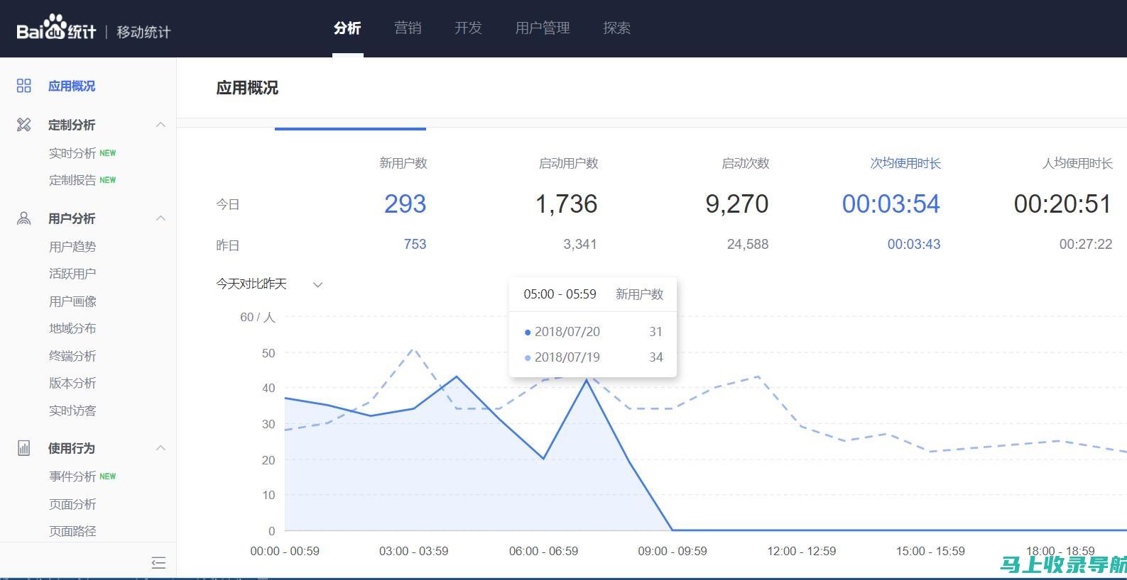Click the 2018/07/19 tooltip entry
1127x580 pixels.
(593, 357)
